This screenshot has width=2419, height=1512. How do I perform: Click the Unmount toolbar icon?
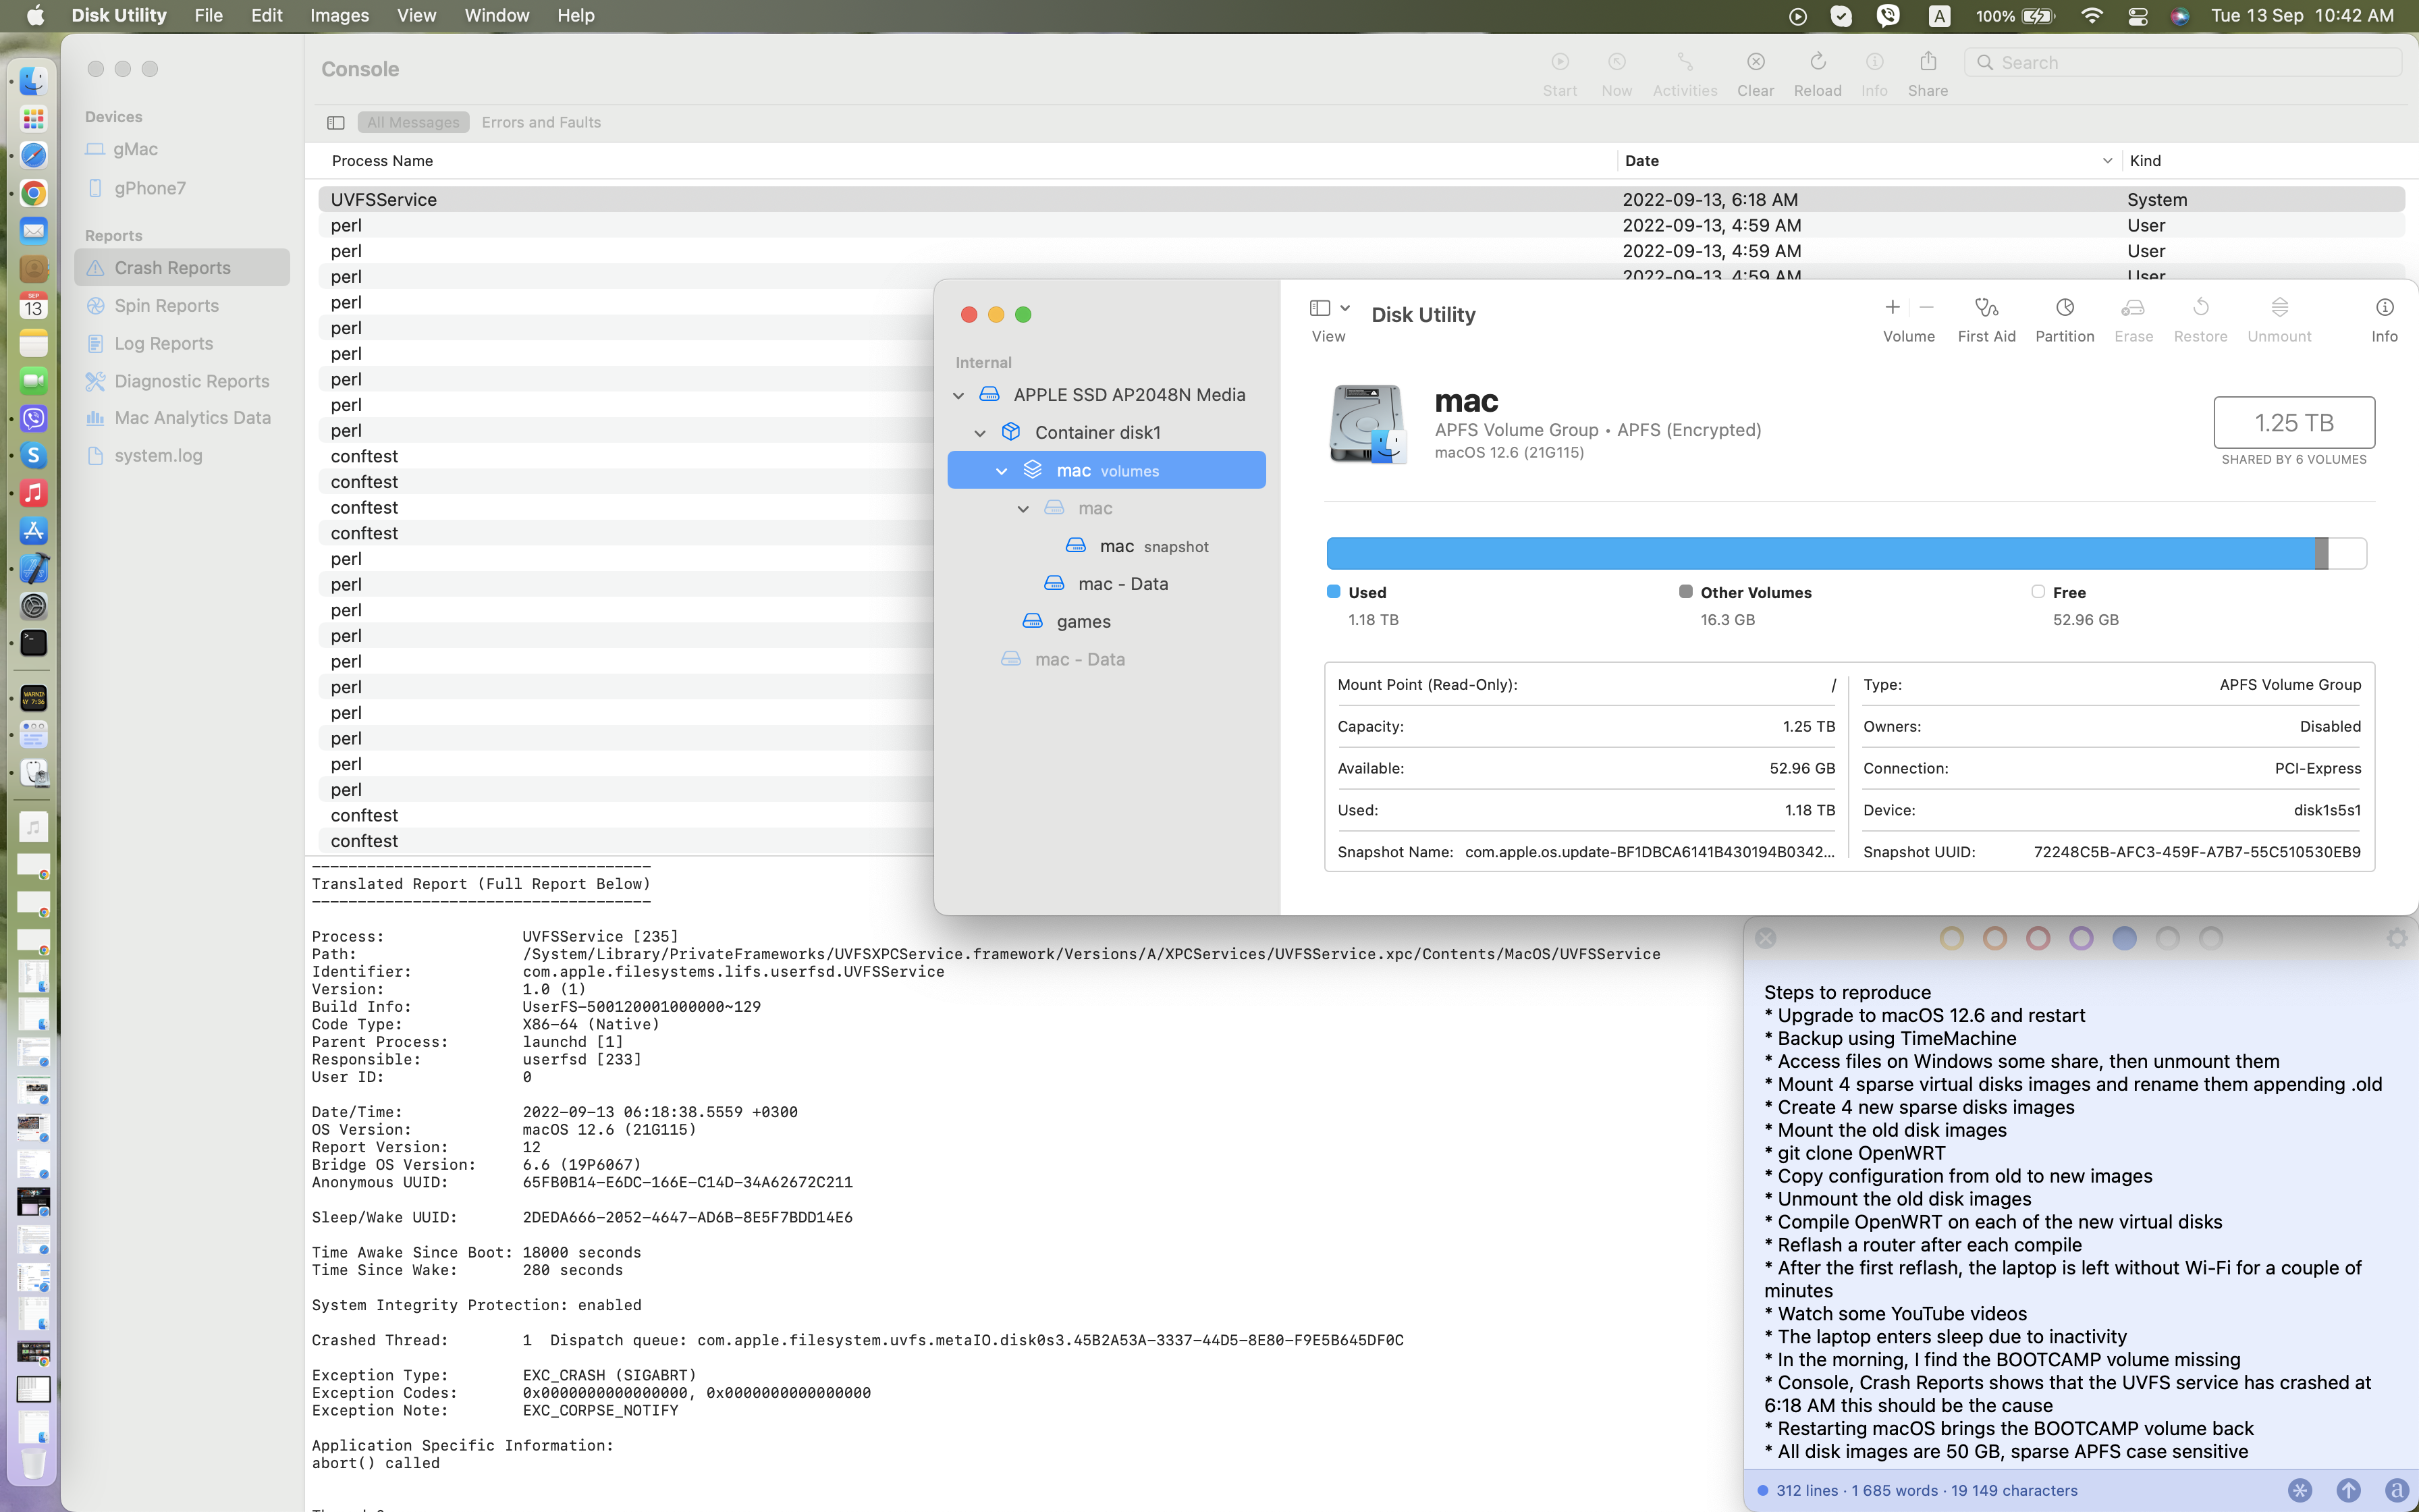tap(2279, 308)
